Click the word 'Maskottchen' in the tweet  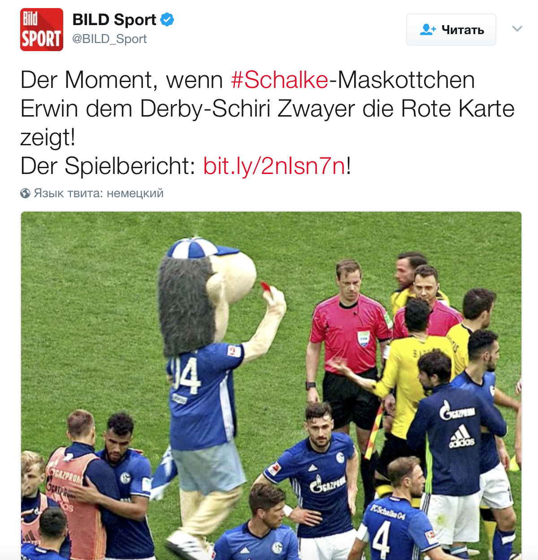[x=406, y=80]
